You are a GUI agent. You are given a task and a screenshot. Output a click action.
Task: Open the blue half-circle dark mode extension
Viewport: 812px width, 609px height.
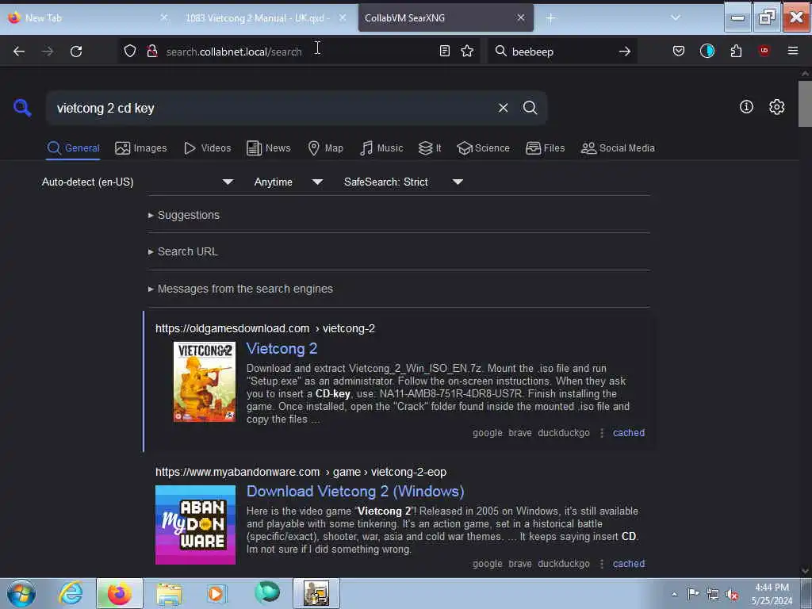(707, 51)
